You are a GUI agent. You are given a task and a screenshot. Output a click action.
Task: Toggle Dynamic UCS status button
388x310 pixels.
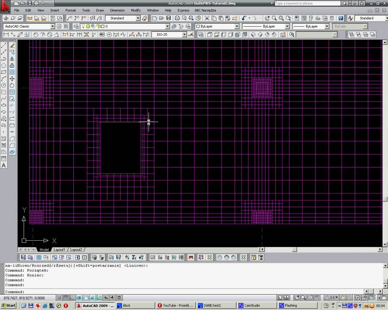[x=99, y=298]
